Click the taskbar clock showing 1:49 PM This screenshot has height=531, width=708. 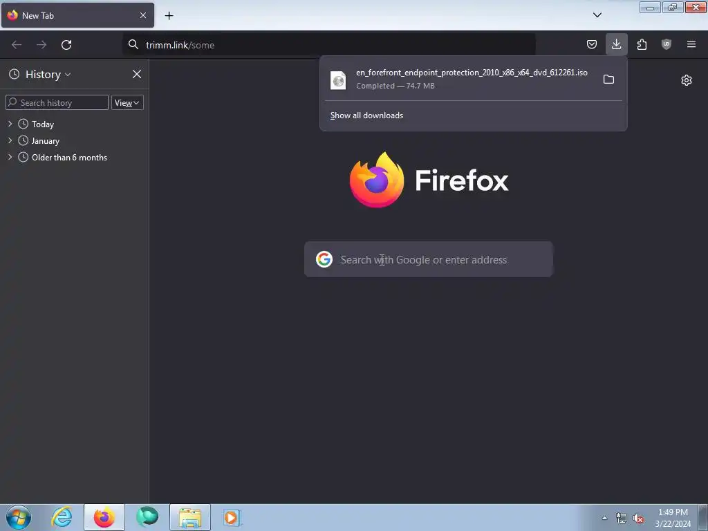click(x=673, y=518)
